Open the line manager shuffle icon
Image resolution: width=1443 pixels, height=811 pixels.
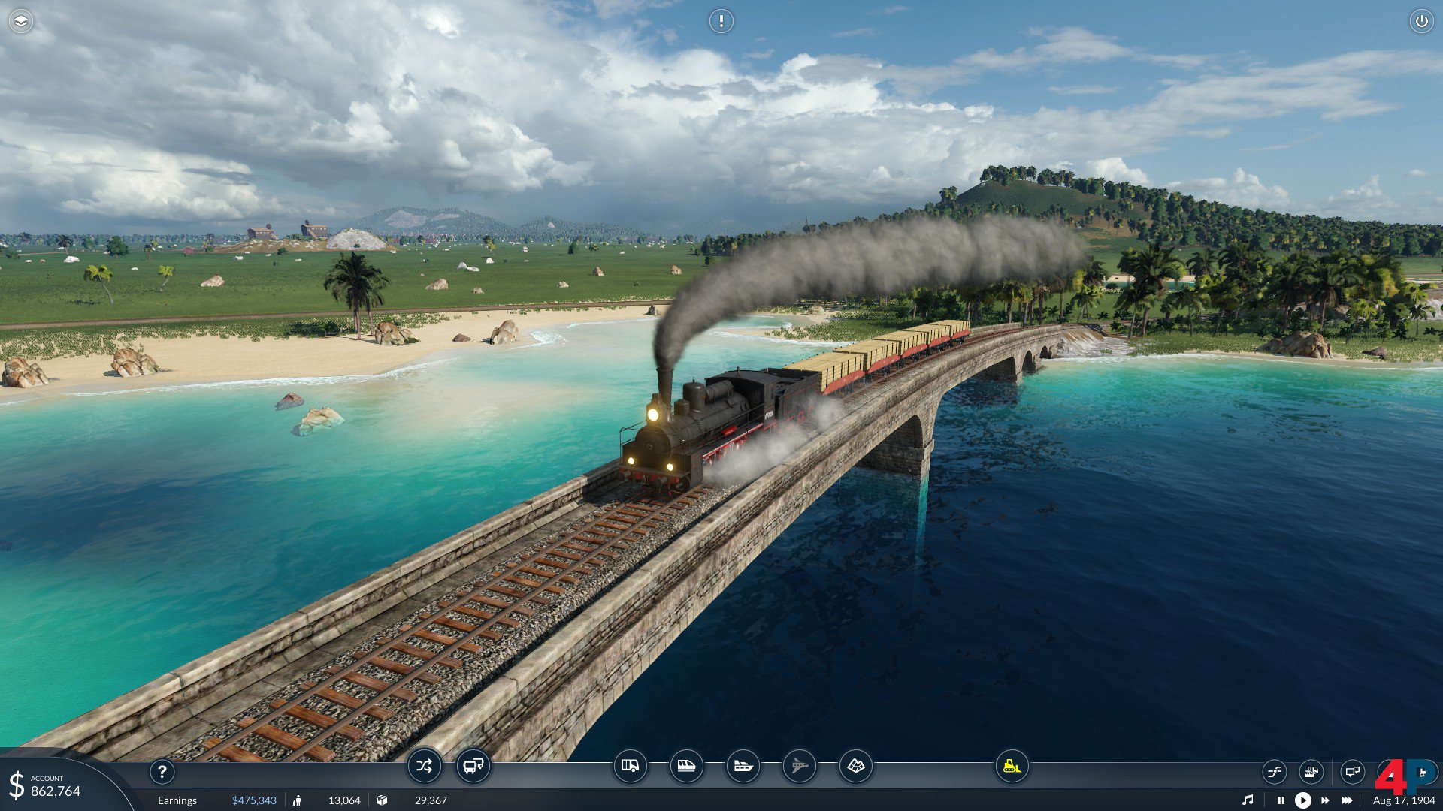coord(424,767)
